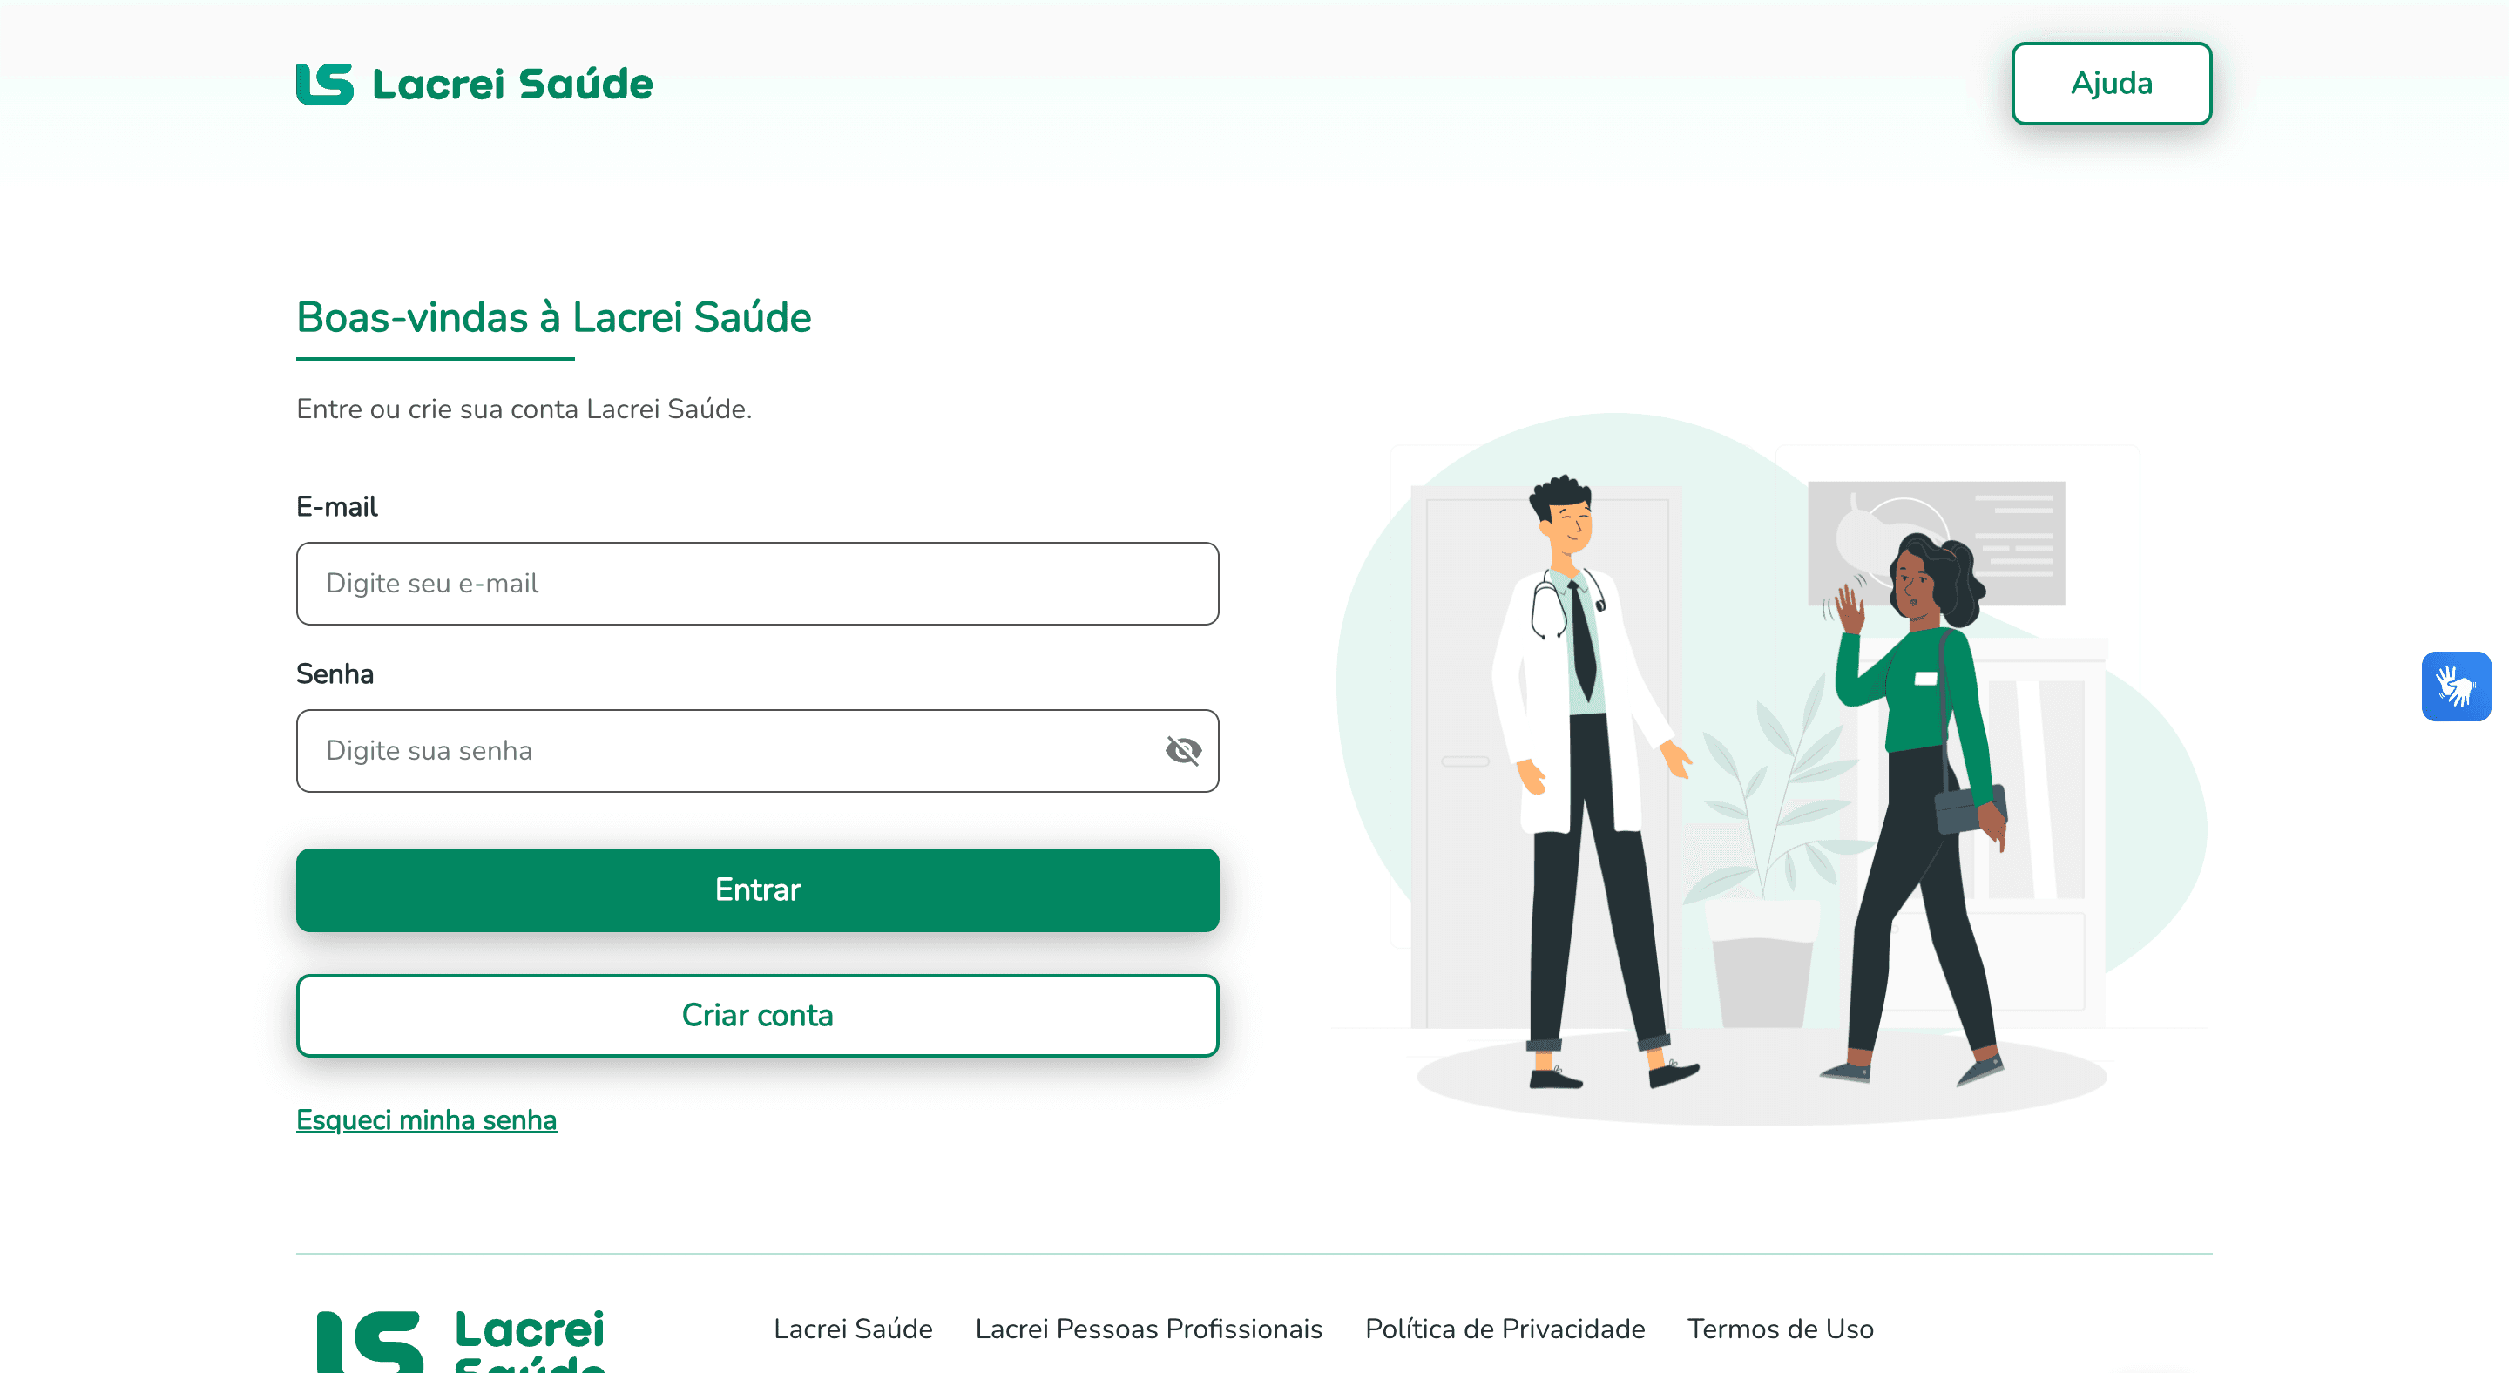Click the Senha field label
This screenshot has height=1373, width=2509.
click(x=335, y=673)
